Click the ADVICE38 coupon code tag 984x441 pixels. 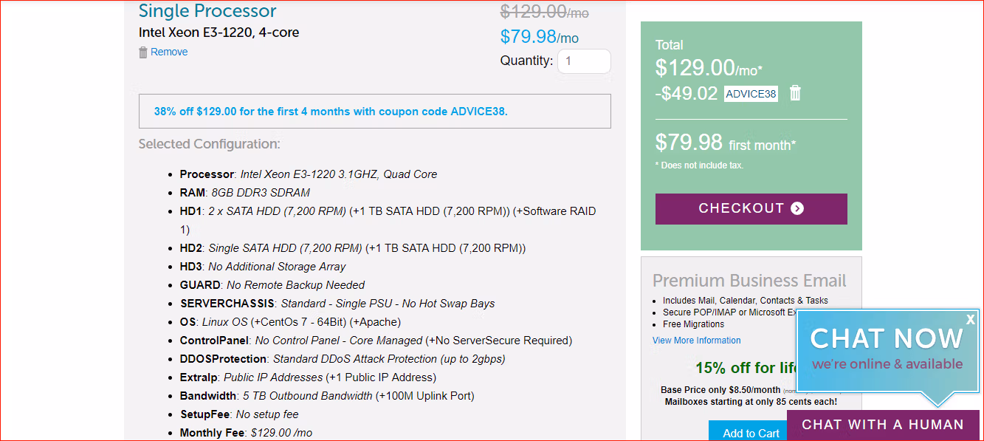point(751,94)
